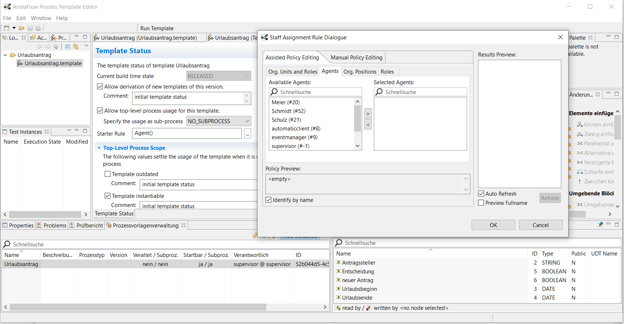Image resolution: width=624 pixels, height=324 pixels.
Task: Click the Starter Rule Agent() field
Action: 187,133
